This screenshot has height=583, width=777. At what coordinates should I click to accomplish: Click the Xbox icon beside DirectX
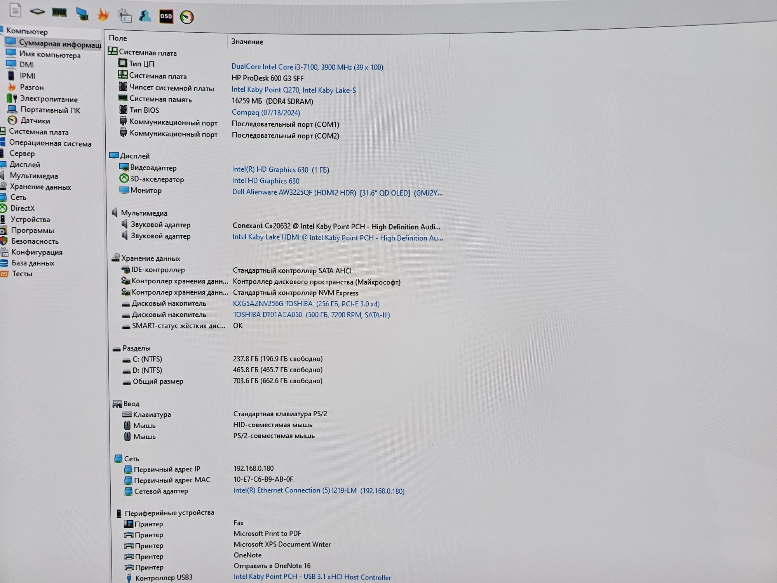point(3,208)
